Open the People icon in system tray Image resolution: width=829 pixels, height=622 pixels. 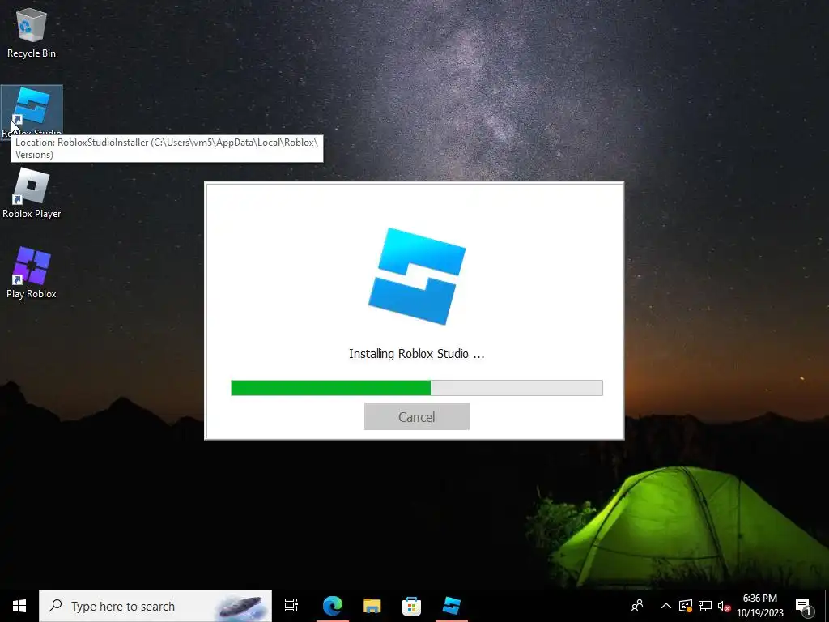(637, 606)
